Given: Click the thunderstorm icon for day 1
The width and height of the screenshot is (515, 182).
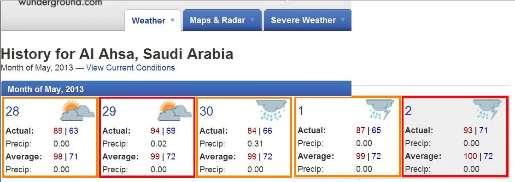Looking at the screenshot, I should point(380,110).
